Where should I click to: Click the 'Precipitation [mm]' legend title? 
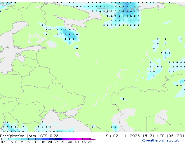coord(19,136)
